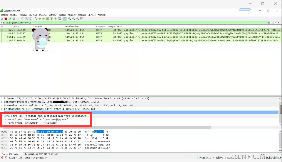
Task: Open the find packet magnifier tool
Action: click(36, 19)
